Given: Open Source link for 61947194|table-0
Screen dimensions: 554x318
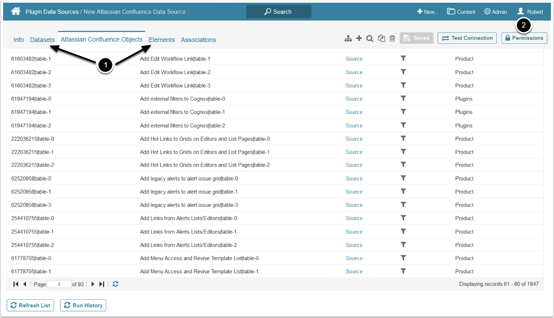Looking at the screenshot, I should point(354,99).
